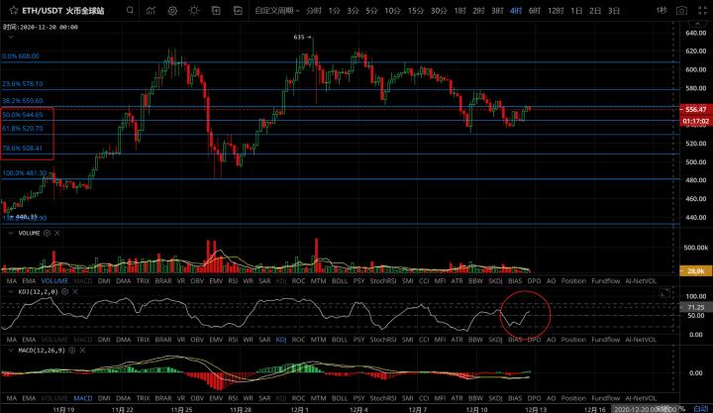The image size is (713, 413).
Task: Select CCI in the KDJ panel indicator row
Action: pos(424,340)
